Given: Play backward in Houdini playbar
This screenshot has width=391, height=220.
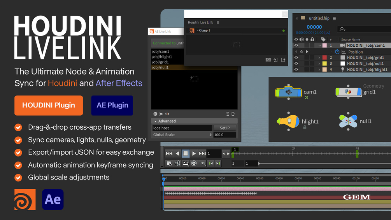Looking at the screenshot, I should (177, 153).
